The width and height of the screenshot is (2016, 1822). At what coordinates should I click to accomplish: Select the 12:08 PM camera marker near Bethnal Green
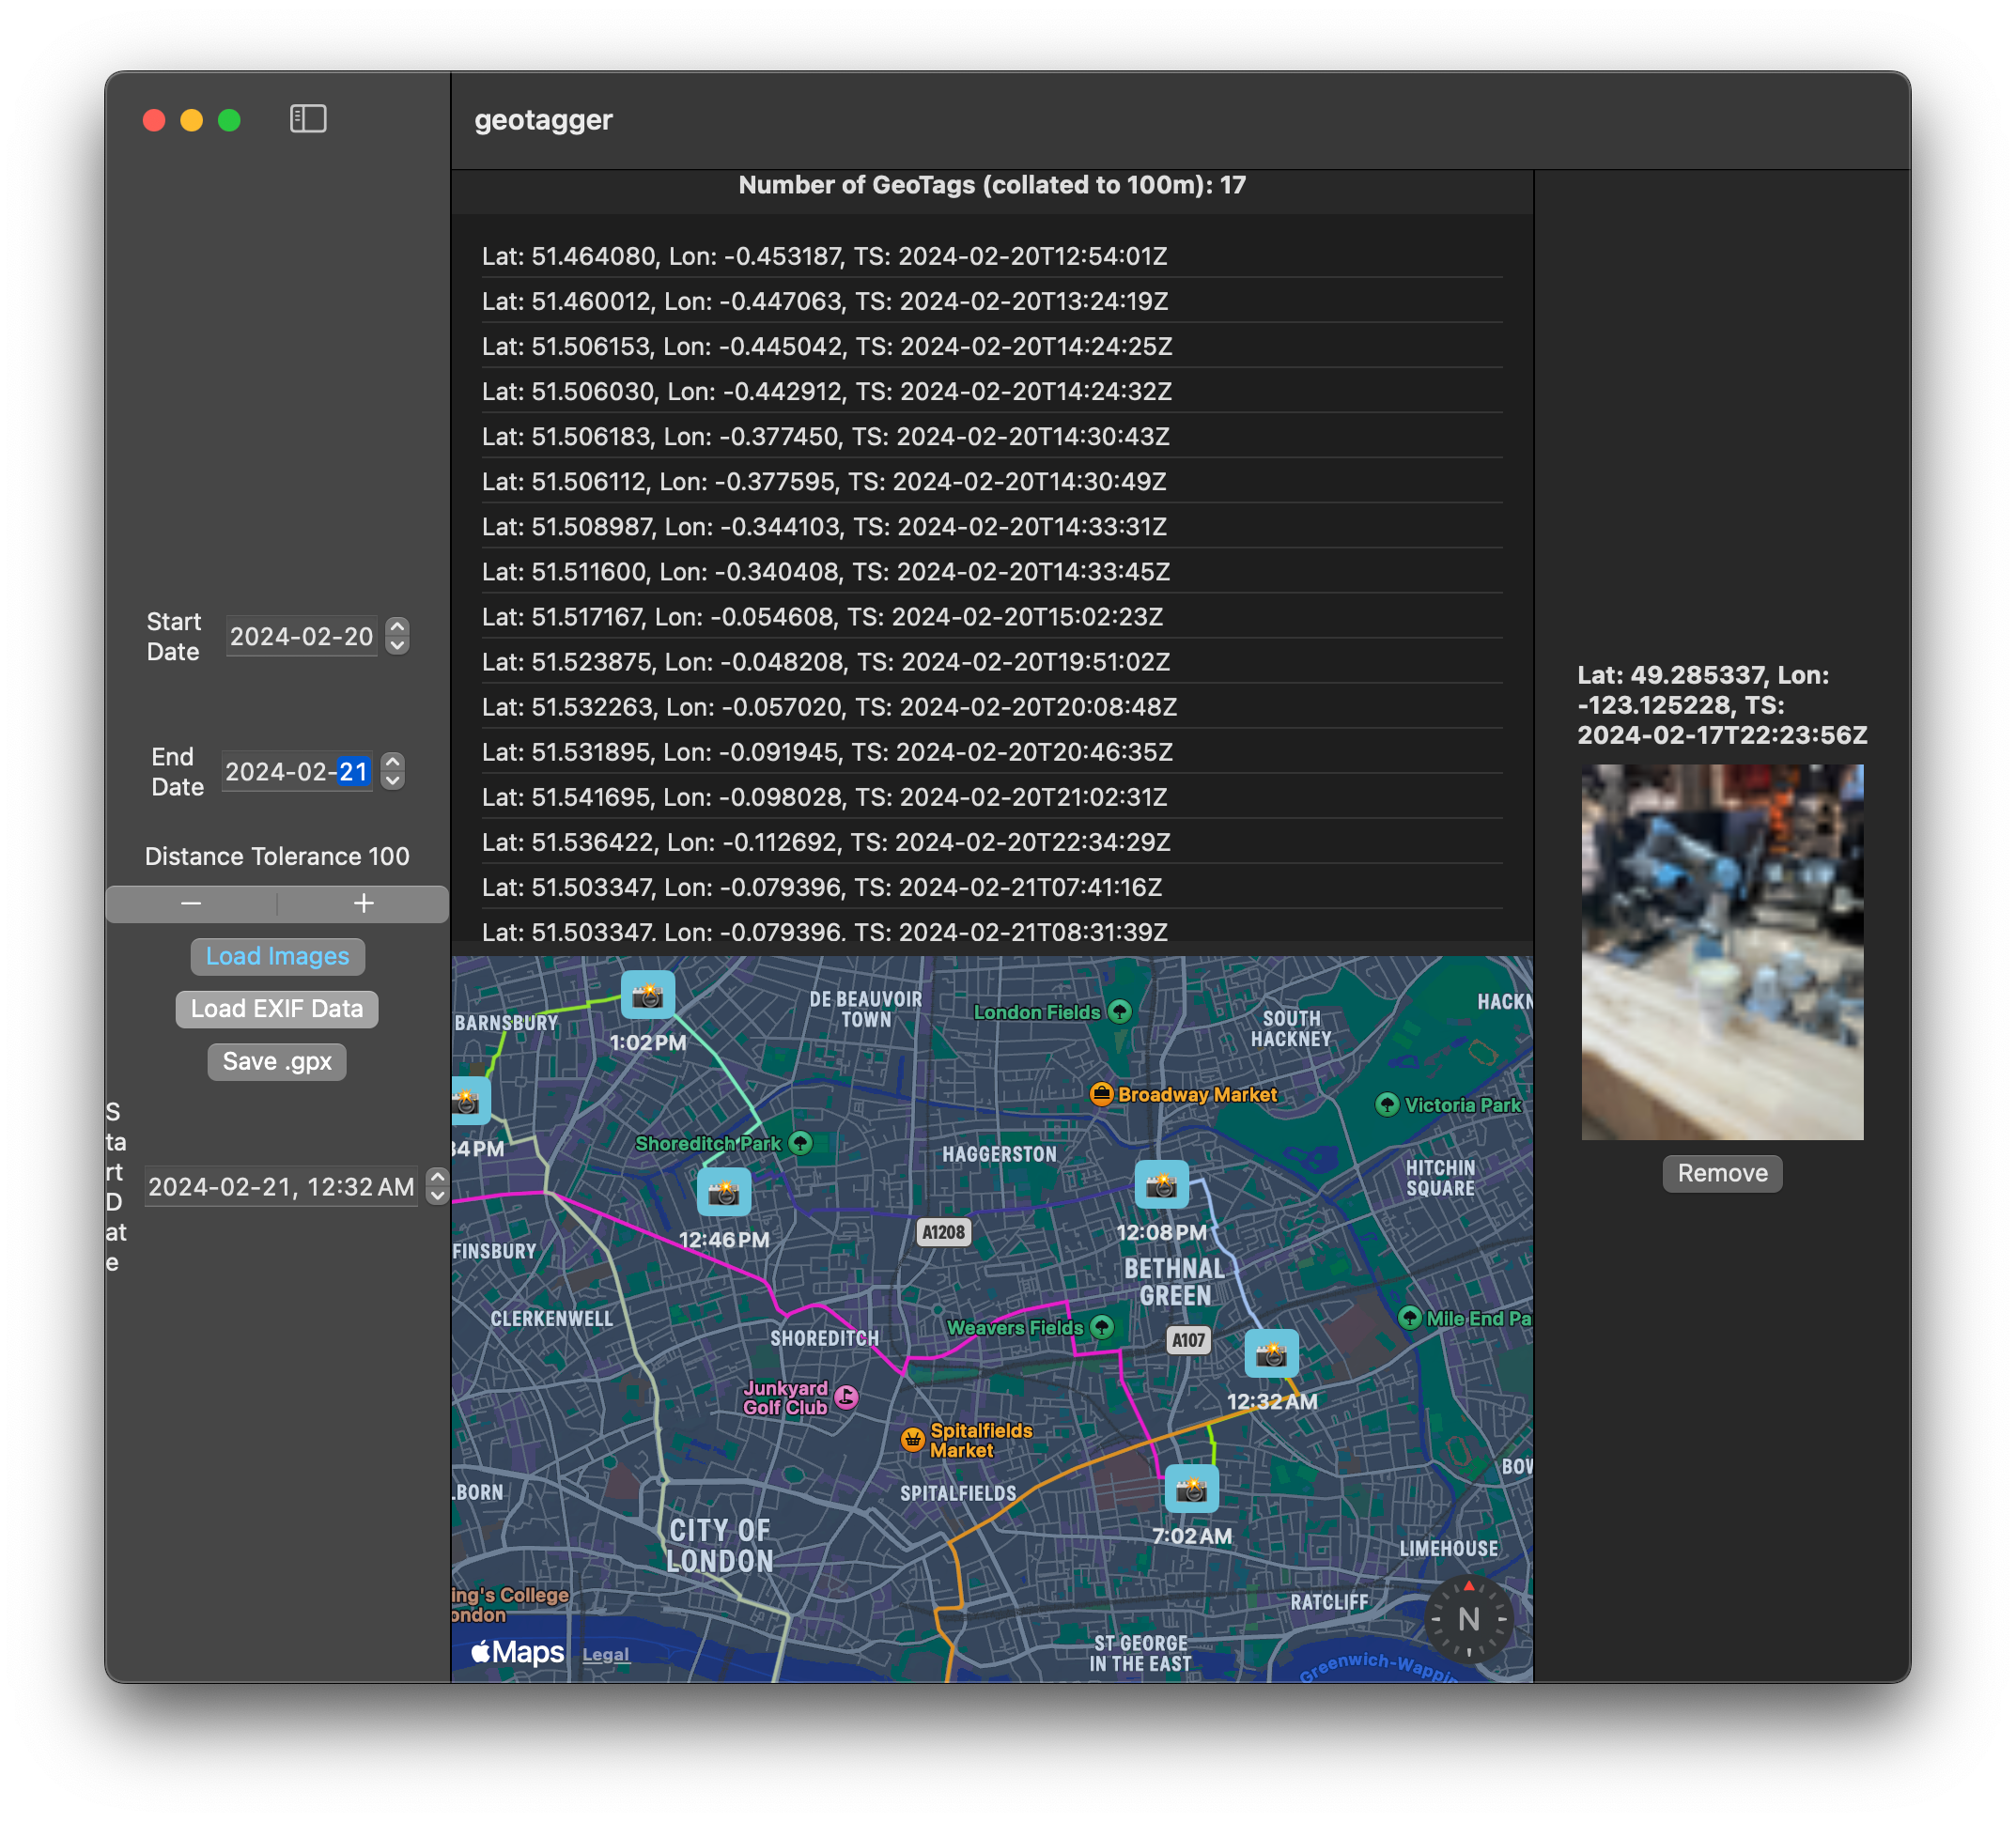tap(1161, 1184)
